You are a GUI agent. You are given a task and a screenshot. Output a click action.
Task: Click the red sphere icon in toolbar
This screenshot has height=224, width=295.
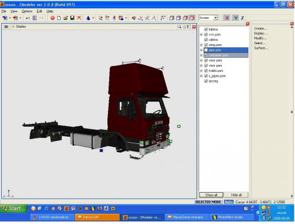coord(53,18)
